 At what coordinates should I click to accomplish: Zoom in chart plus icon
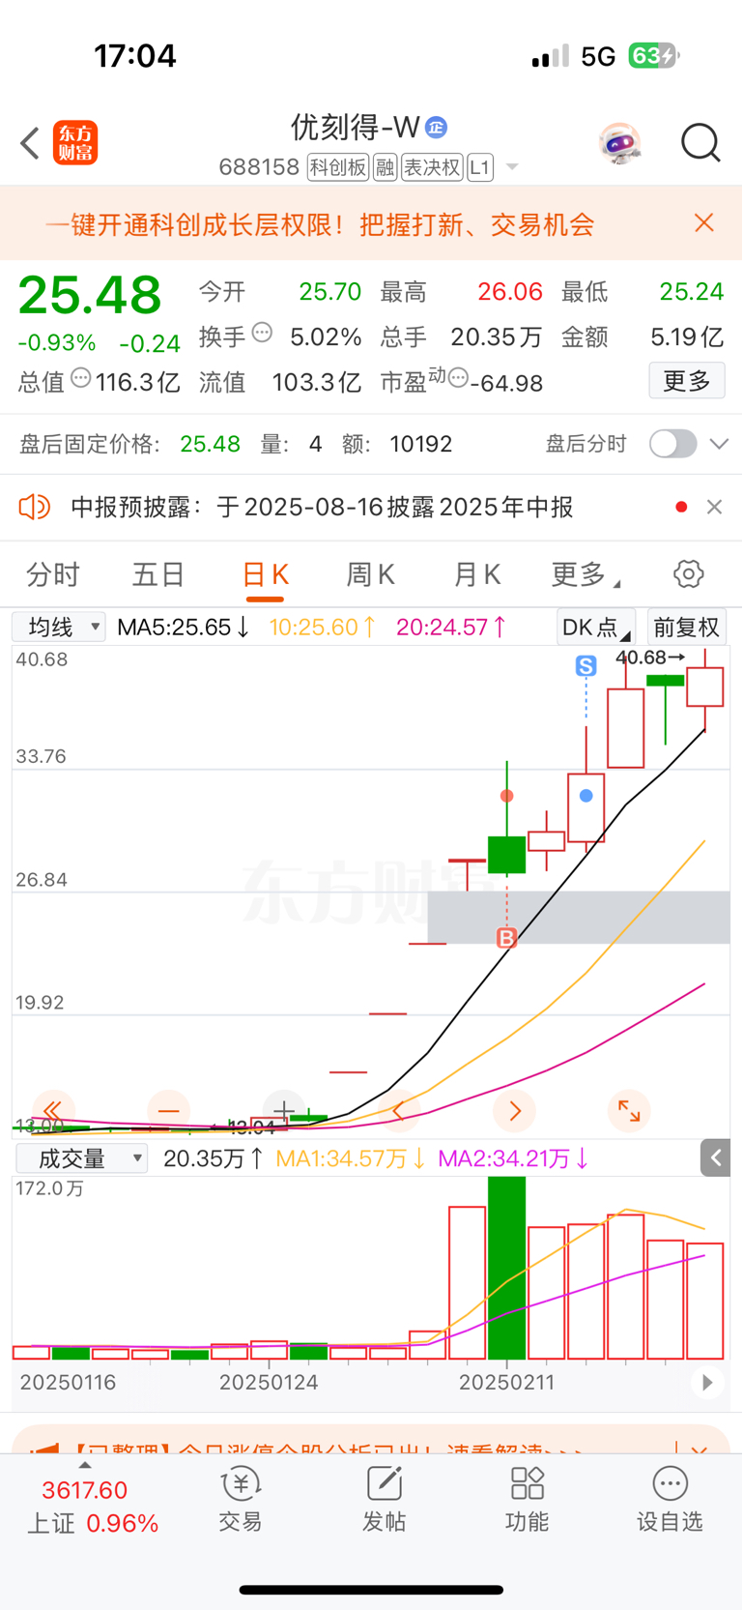(283, 1110)
